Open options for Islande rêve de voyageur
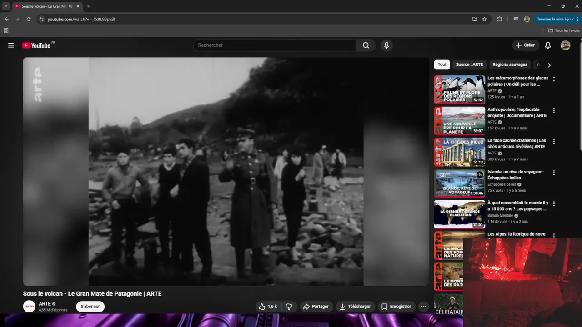 coord(554,173)
